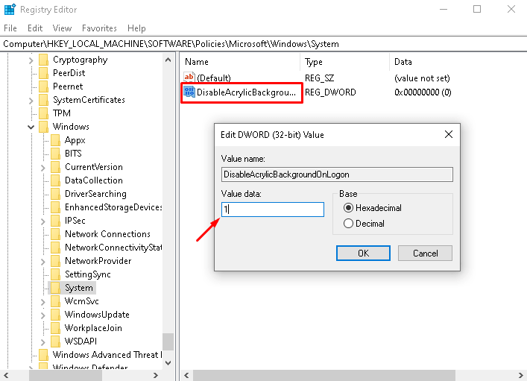The width and height of the screenshot is (527, 381).
Task: Click the Registry Editor app icon in title bar
Action: tap(9, 10)
